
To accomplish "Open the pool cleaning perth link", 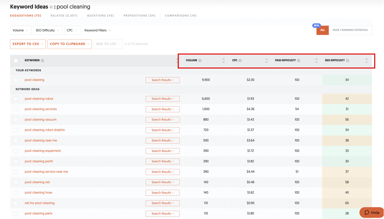I will click(39, 161).
